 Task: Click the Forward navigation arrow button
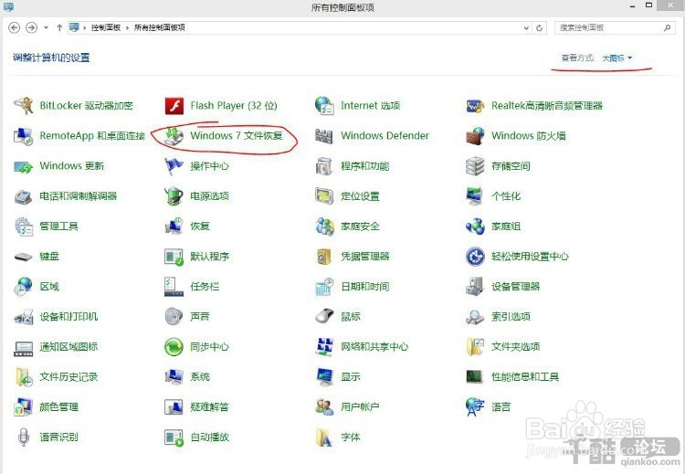[31, 27]
